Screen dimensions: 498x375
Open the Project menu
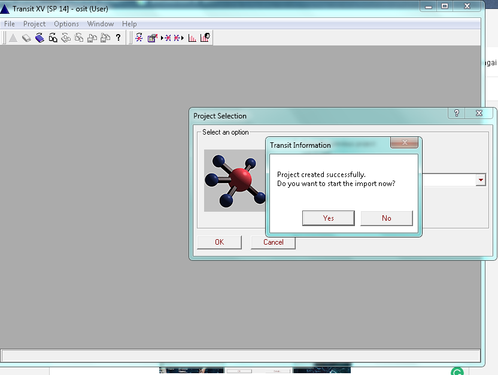[34, 24]
